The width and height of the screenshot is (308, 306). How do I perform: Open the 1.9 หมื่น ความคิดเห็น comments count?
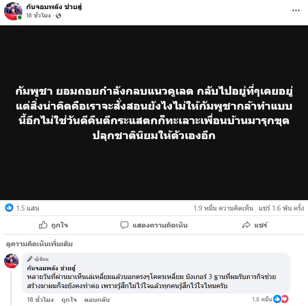tap(223, 208)
